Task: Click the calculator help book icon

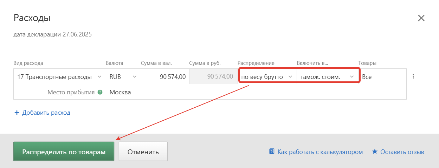Action: point(272,152)
